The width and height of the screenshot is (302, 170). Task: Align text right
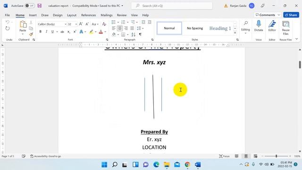(x=126, y=28)
